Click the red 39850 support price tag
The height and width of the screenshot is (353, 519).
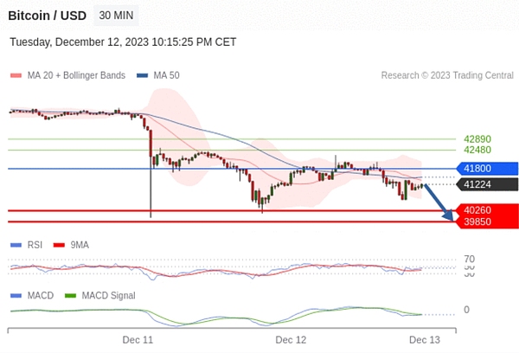[x=489, y=222]
